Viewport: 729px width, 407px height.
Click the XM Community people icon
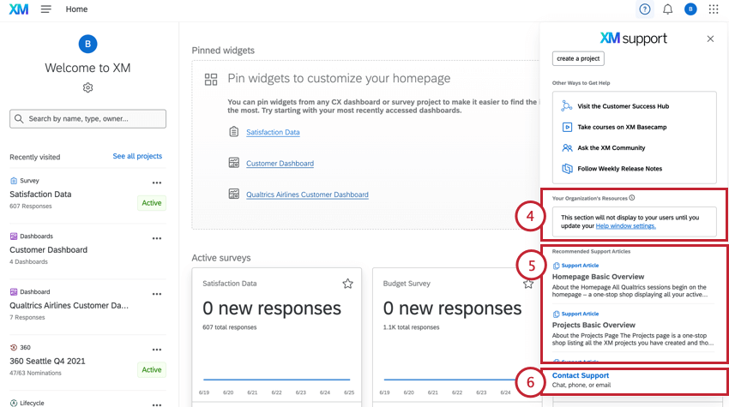pyautogui.click(x=567, y=147)
